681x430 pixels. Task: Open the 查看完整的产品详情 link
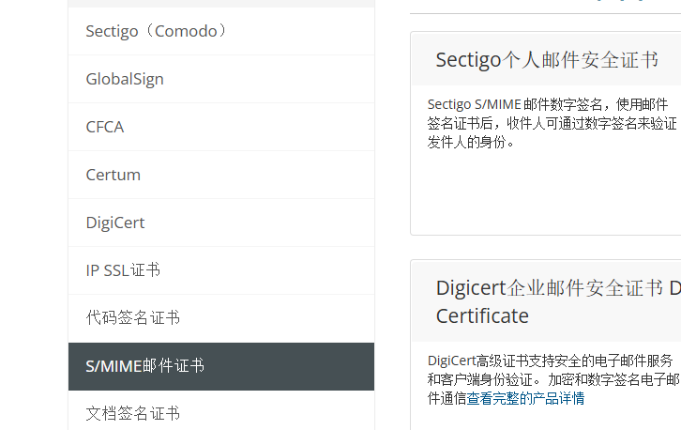pos(525,398)
